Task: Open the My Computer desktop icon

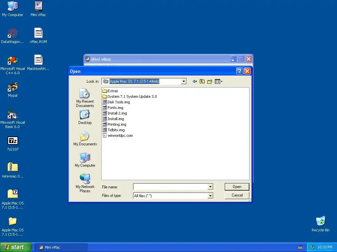Action: click(x=13, y=9)
